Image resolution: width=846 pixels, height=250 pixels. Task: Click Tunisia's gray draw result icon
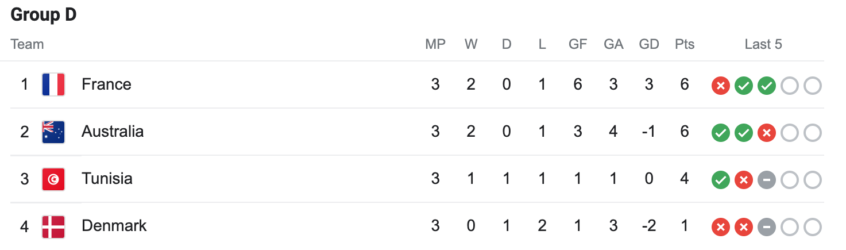click(766, 180)
